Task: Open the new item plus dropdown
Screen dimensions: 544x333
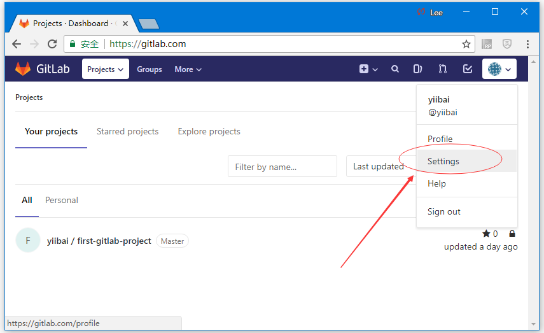Action: [x=368, y=69]
